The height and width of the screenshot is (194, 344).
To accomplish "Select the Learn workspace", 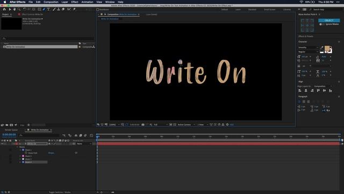I will pyautogui.click(x=238, y=10).
